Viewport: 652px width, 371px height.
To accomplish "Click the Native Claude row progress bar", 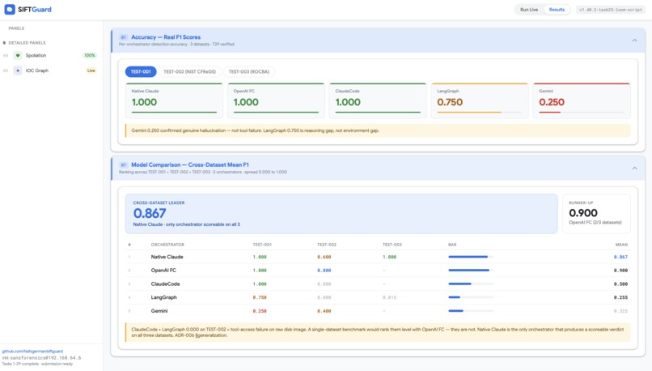I will point(471,257).
